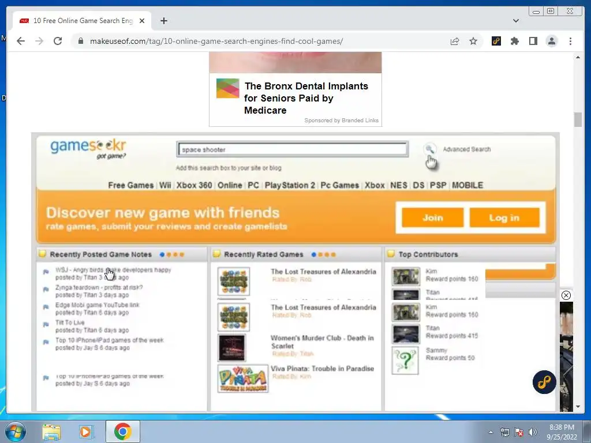Screen dimensions: 591x443
Task: Select the '10 Free Online Game Search Eng' tab
Action: coord(82,21)
